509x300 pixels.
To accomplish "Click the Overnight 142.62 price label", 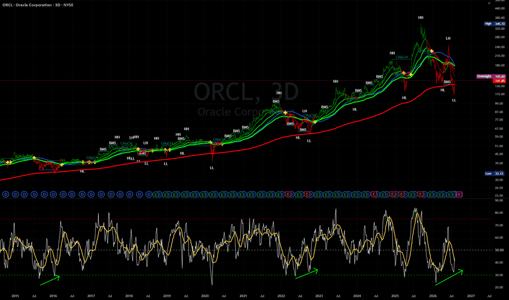I will pos(491,76).
